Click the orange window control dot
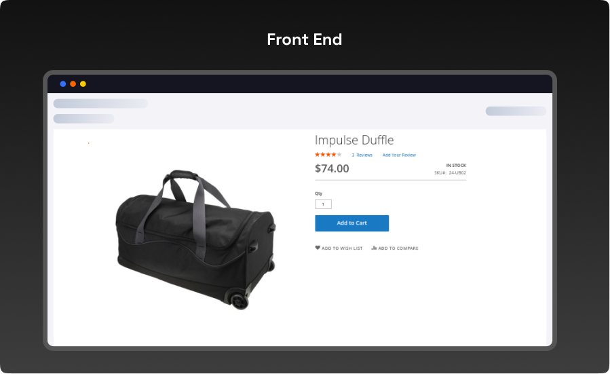This screenshot has width=610, height=374. click(73, 83)
